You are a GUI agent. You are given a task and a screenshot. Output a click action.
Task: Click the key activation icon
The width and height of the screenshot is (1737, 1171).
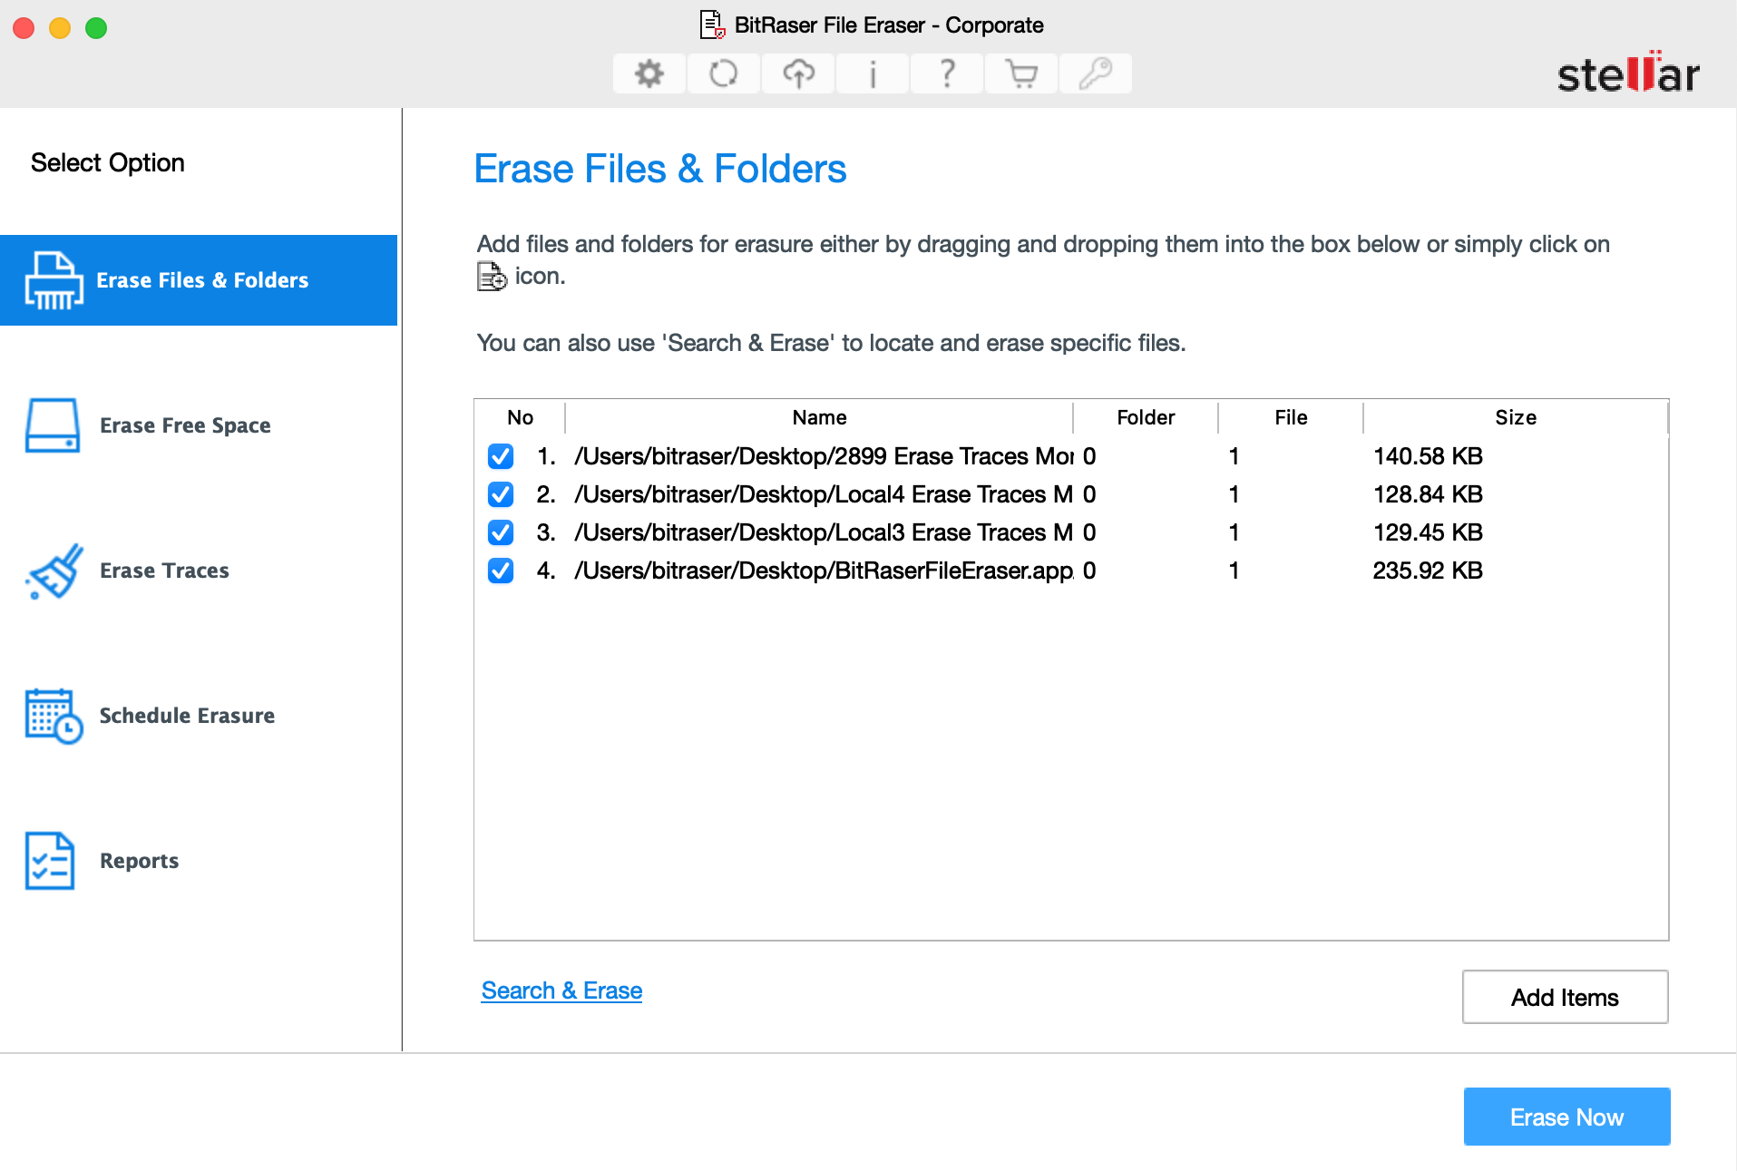1096,73
